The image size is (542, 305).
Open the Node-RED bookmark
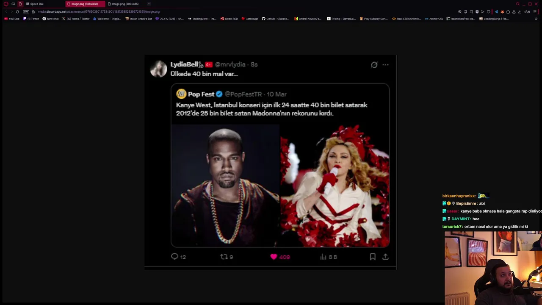[x=230, y=19]
